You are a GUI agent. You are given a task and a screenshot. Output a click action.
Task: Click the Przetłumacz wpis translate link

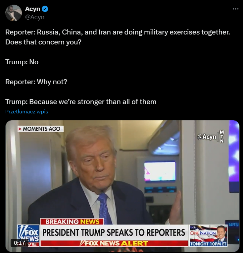tap(27, 112)
